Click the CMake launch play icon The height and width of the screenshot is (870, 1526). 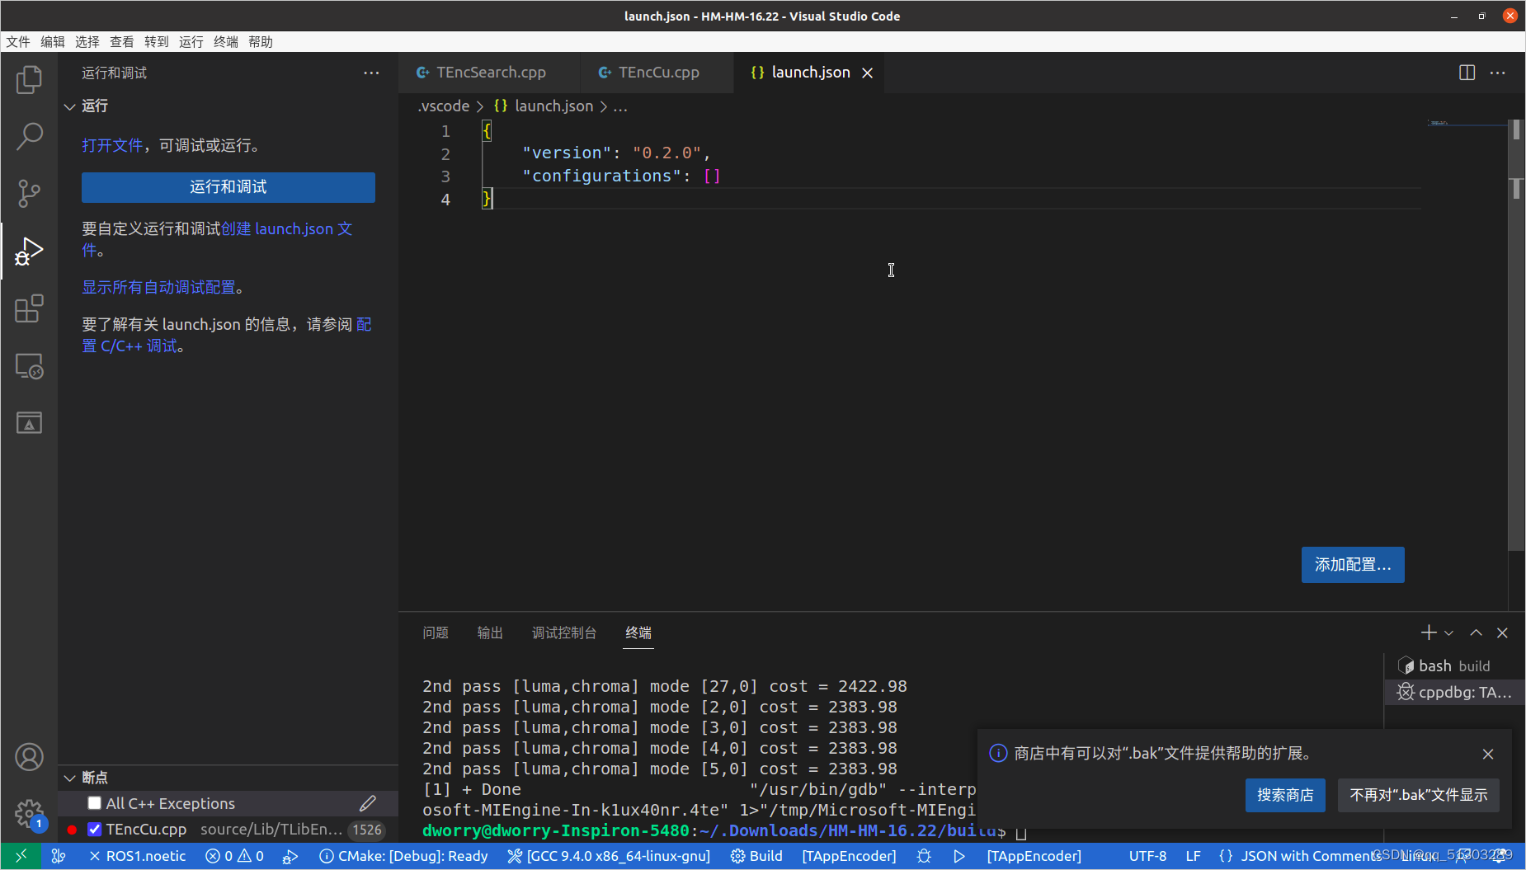point(959,856)
